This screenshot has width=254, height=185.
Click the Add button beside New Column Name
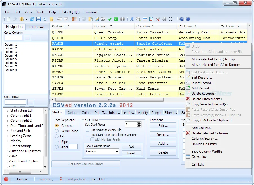pyautogui.click(x=131, y=146)
